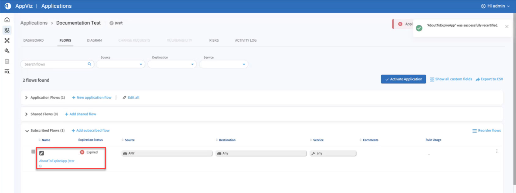Open the Source filter dropdown
This screenshot has height=193, width=516.
120,64
